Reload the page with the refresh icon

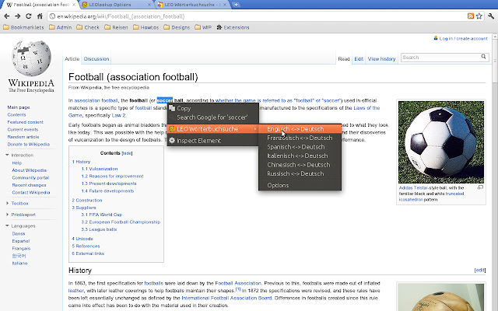tap(29, 16)
